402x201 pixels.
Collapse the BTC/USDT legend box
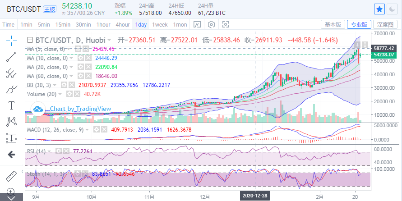(30, 40)
